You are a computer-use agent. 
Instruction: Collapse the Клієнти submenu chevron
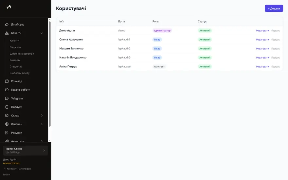pyautogui.click(x=42, y=33)
